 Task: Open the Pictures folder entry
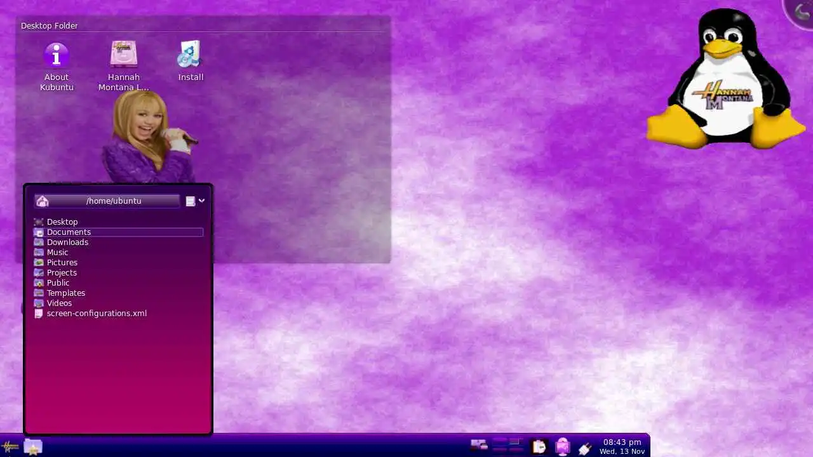point(118,262)
